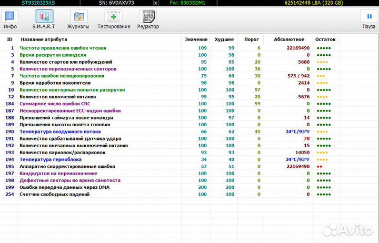379x243 pixels.
Task: Click the x next to serial number
Action: point(155,3)
